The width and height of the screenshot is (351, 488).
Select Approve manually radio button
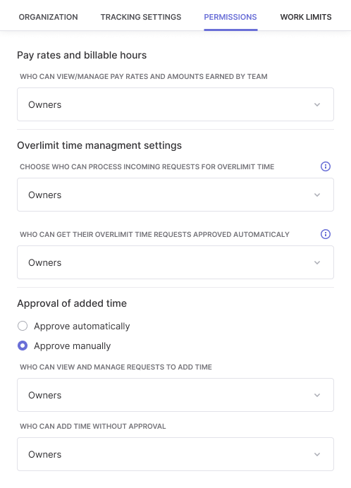[23, 346]
